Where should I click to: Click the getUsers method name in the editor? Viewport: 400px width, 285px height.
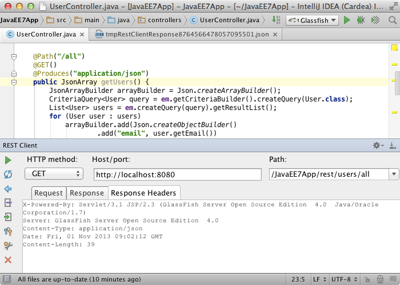[117, 82]
